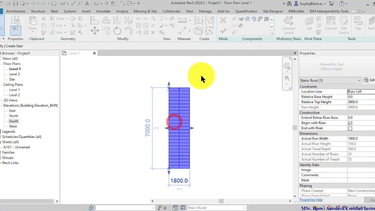Open the Massing & Site ribbon tab
375x211 pixels.
145,11
